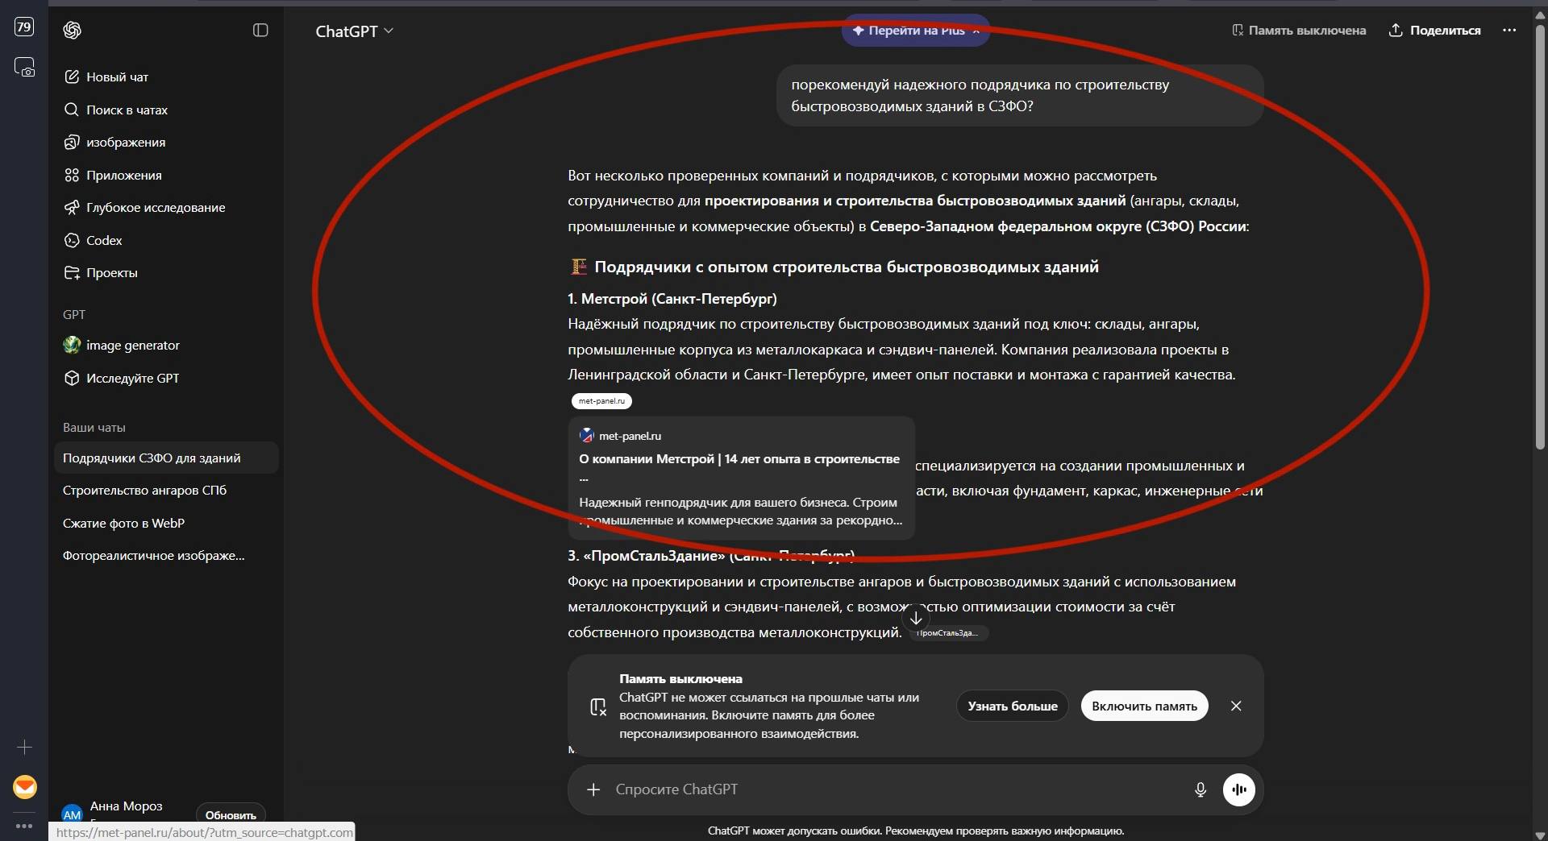This screenshot has height=841, width=1548.
Task: Click the scroll-to-bottom arrow button
Action: (916, 619)
